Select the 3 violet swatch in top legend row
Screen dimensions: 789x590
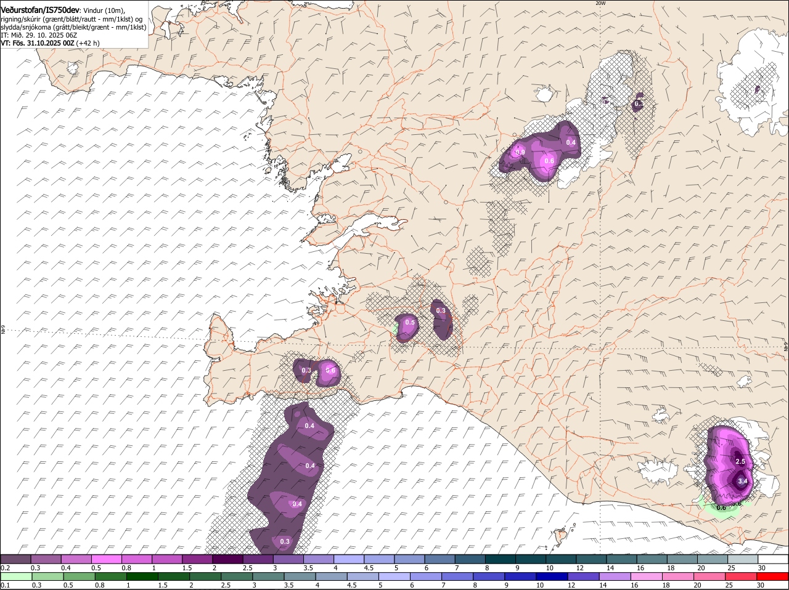click(x=288, y=559)
